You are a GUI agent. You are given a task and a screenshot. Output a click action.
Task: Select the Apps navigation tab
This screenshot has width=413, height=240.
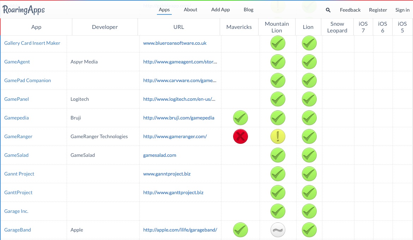pos(164,10)
